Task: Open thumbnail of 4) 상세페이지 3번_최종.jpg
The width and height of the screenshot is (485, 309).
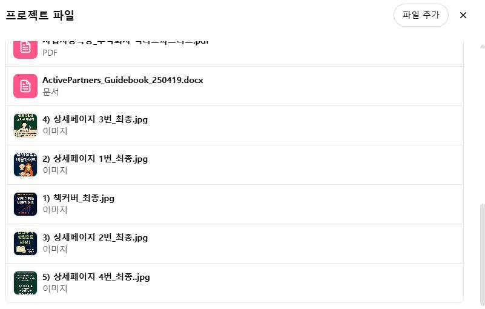Action: (x=25, y=125)
